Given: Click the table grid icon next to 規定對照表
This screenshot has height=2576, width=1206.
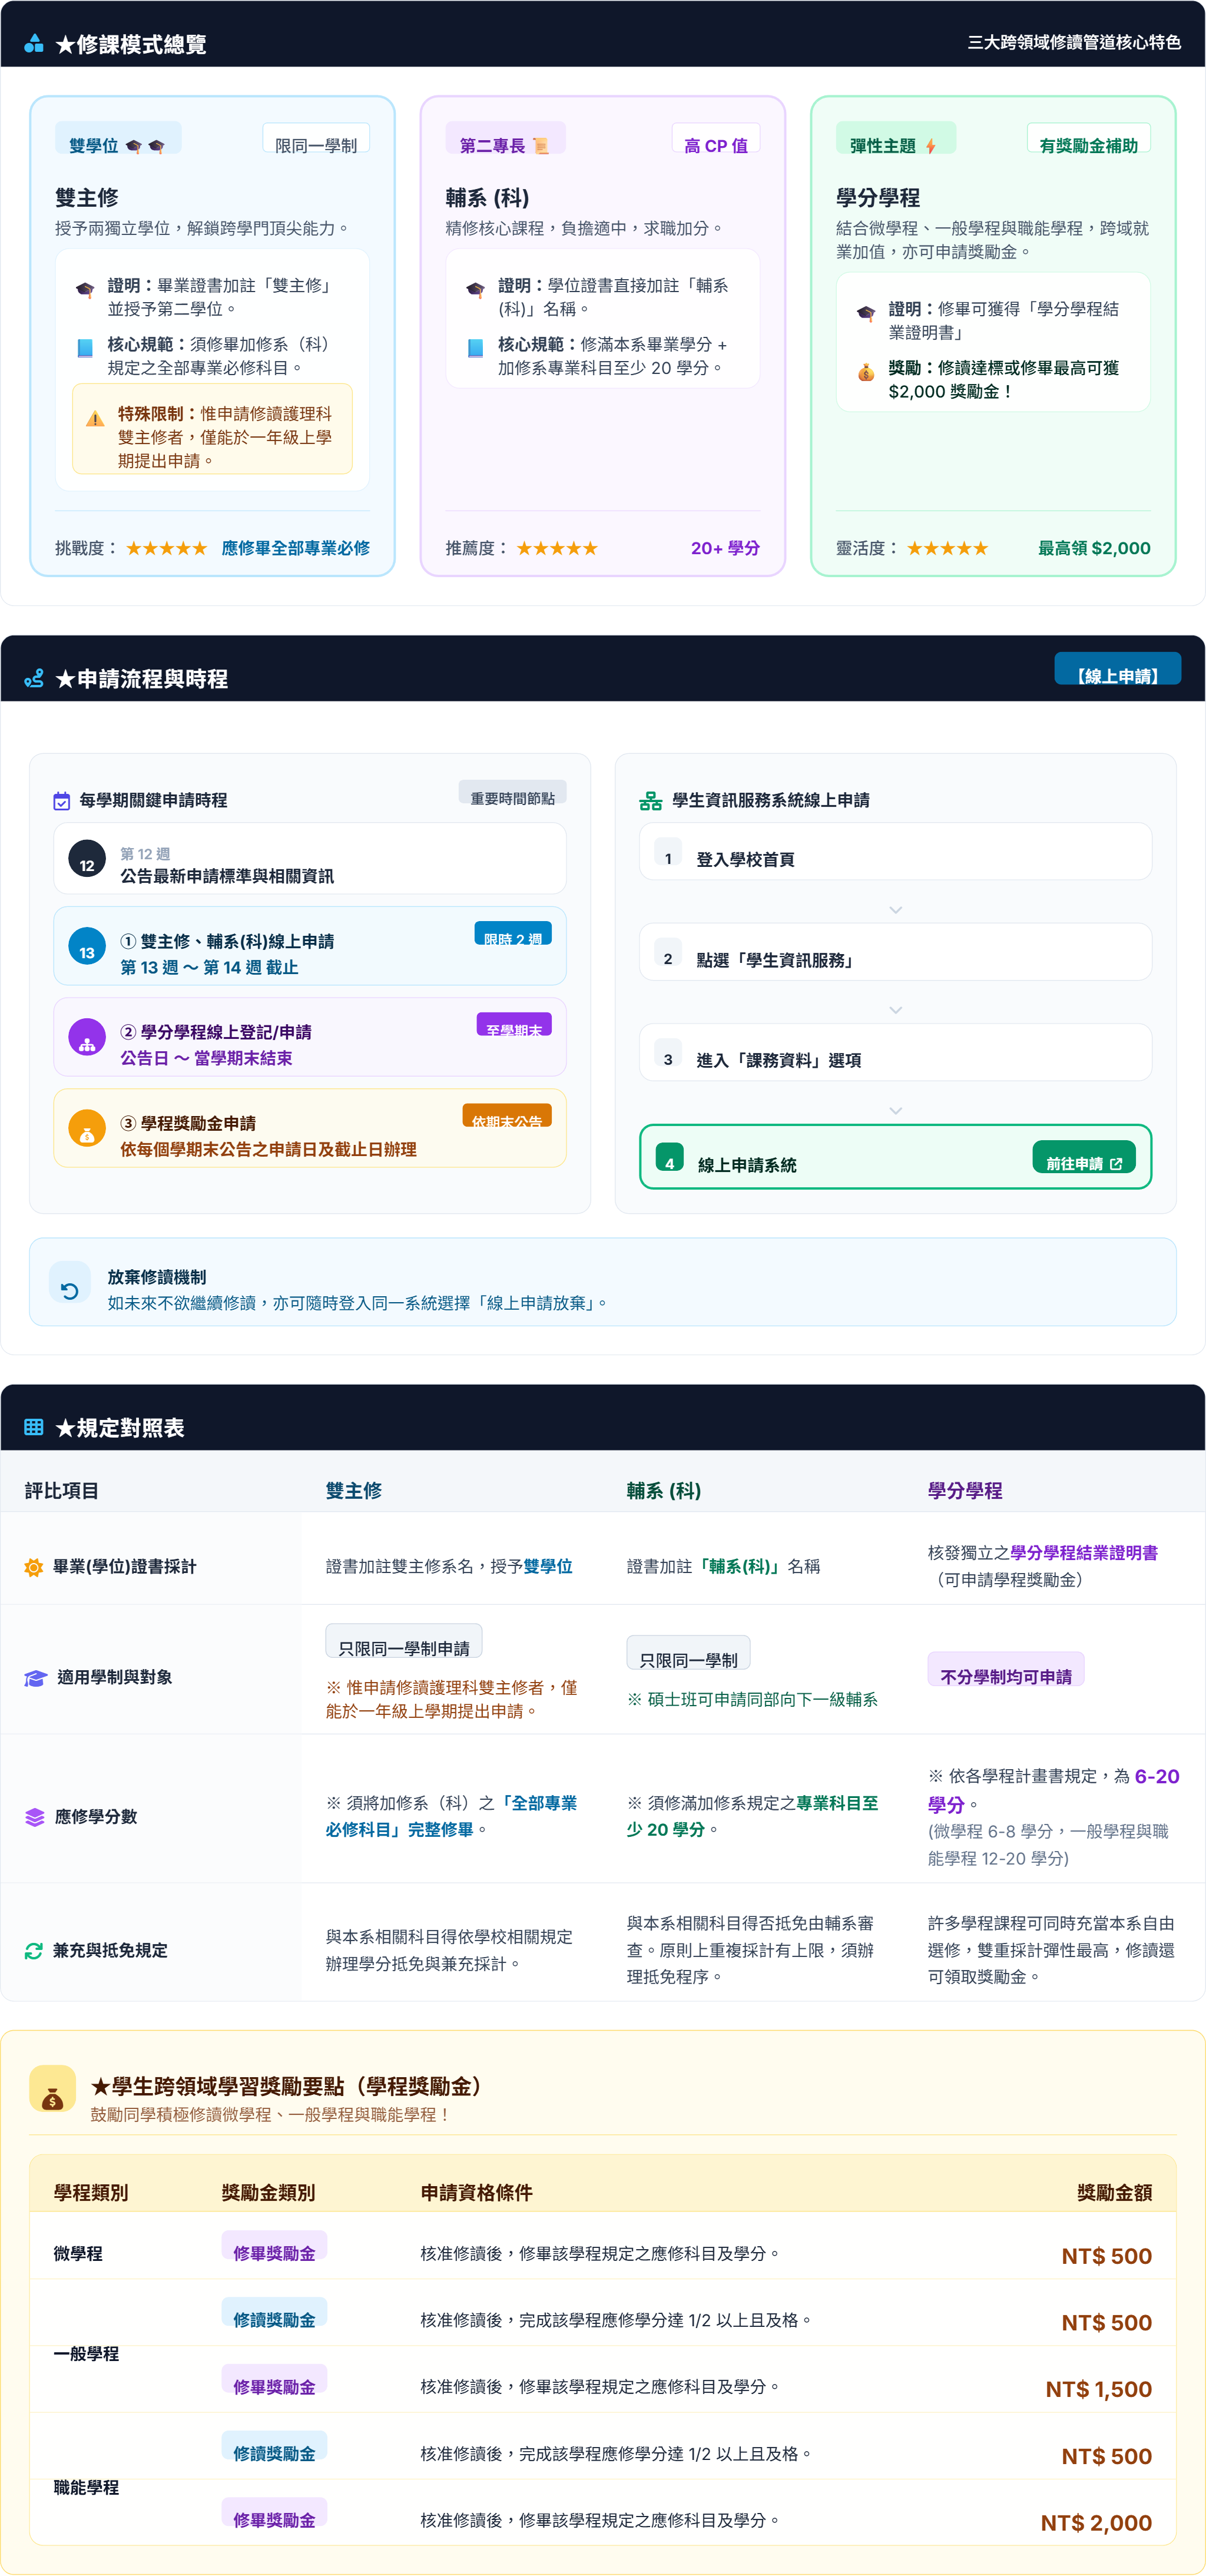Looking at the screenshot, I should click(x=34, y=1427).
